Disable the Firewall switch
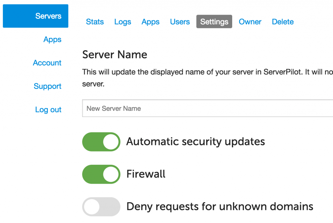The height and width of the screenshot is (223, 333). [x=101, y=174]
